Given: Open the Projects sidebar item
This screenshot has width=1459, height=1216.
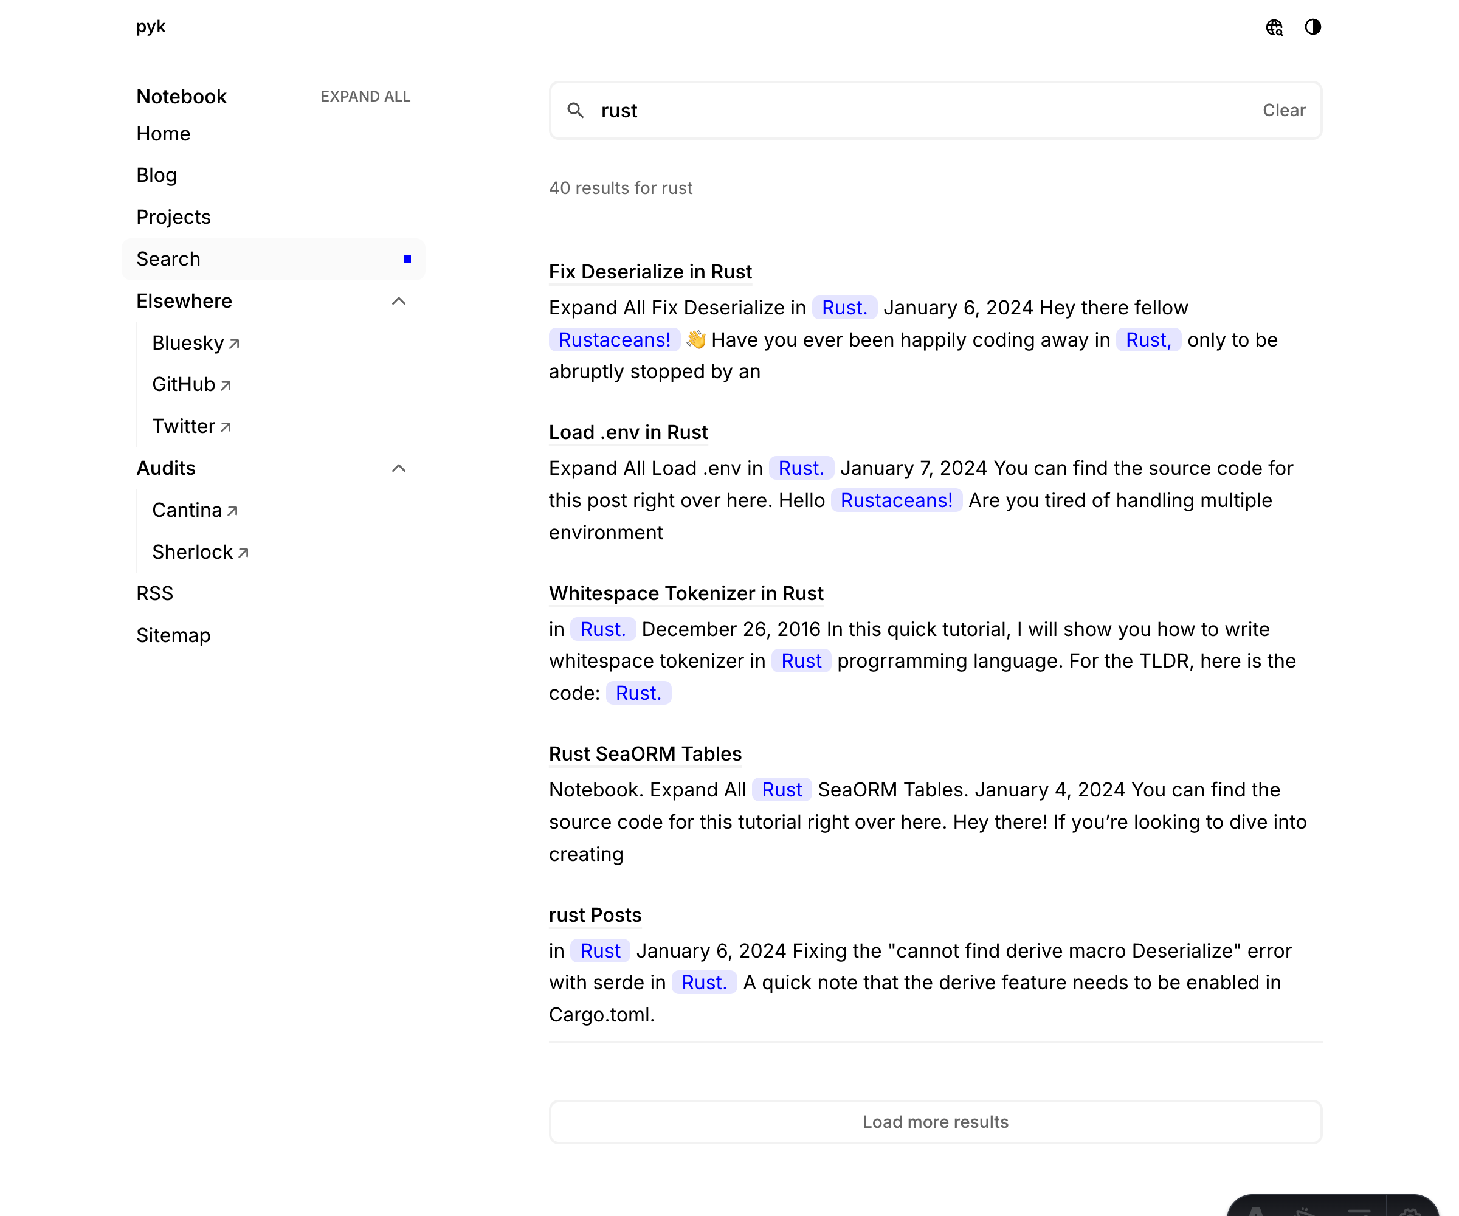Looking at the screenshot, I should 173,217.
